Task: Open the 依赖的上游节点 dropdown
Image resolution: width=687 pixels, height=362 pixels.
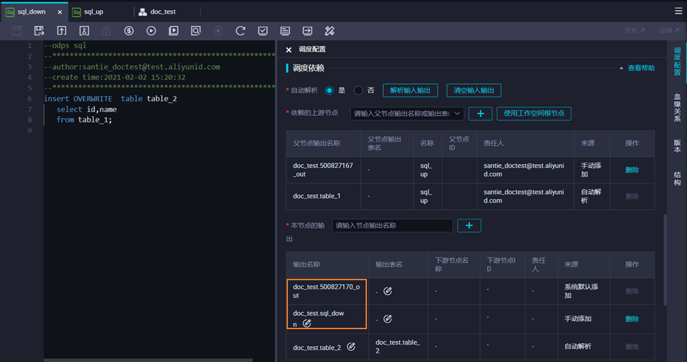Action: [x=407, y=114]
